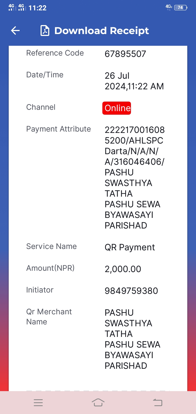Tap the Android home navigation icon
This screenshot has height=414, width=196.
(98, 402)
